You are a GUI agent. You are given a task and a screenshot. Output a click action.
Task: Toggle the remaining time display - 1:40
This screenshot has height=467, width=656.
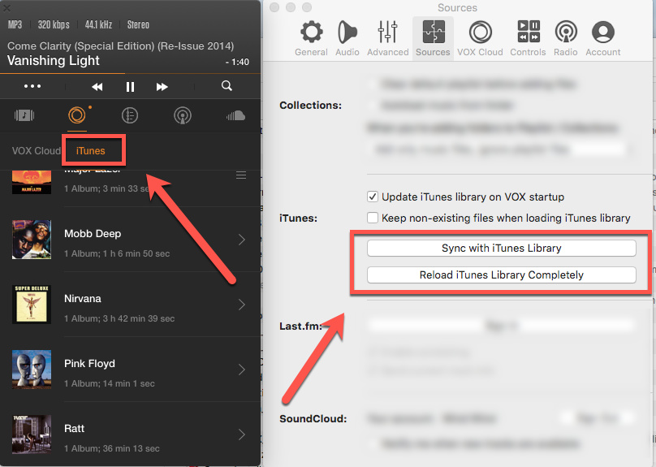pyautogui.click(x=237, y=62)
